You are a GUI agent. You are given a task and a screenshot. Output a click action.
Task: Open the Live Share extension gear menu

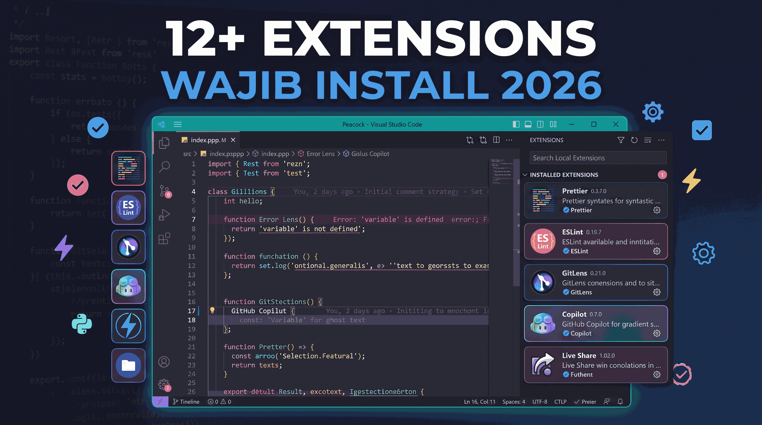657,375
